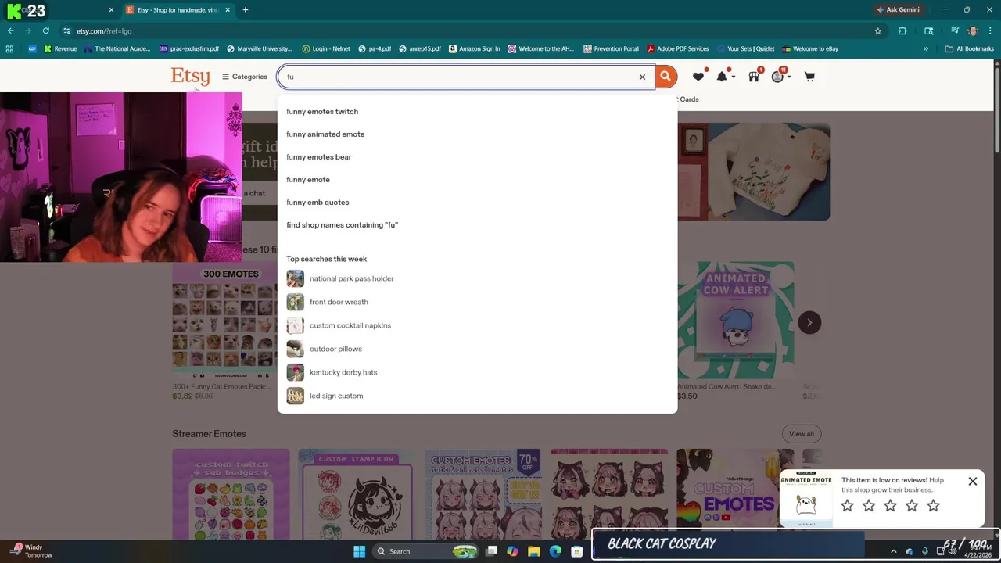Open the All Bookmarks folder
Image resolution: width=1001 pixels, height=563 pixels.
point(970,48)
